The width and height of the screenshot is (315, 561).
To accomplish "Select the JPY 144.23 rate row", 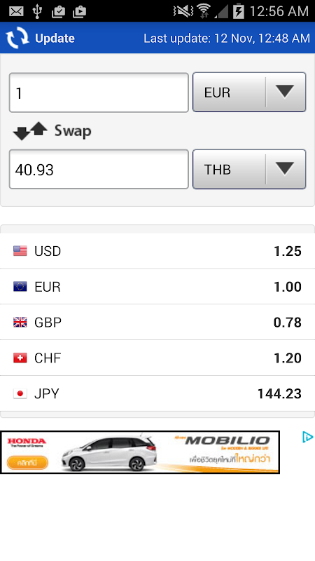I will [157, 393].
